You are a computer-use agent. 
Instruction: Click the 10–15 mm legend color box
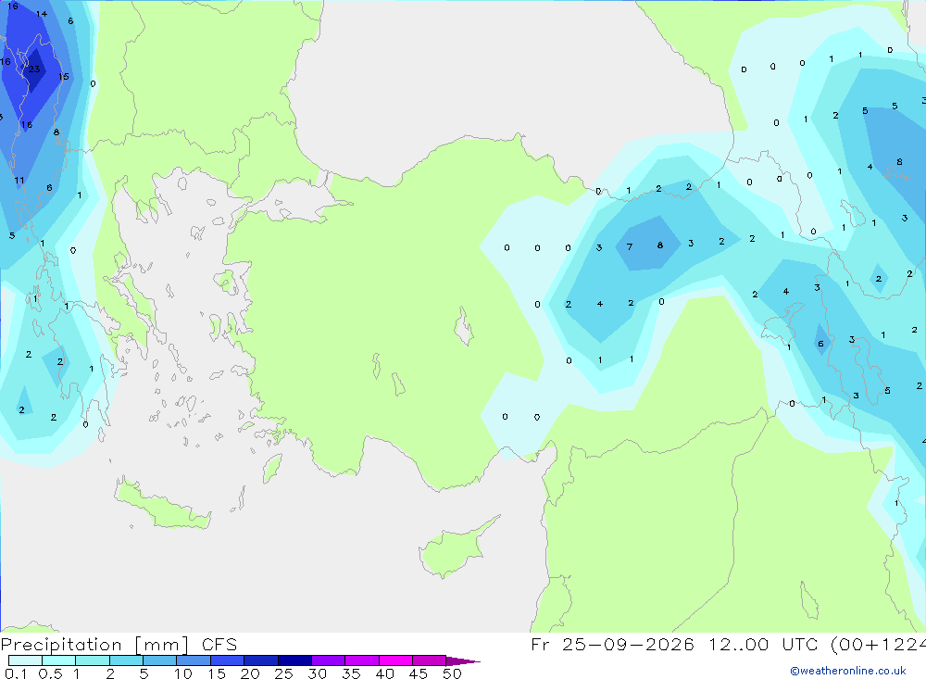pos(194,660)
